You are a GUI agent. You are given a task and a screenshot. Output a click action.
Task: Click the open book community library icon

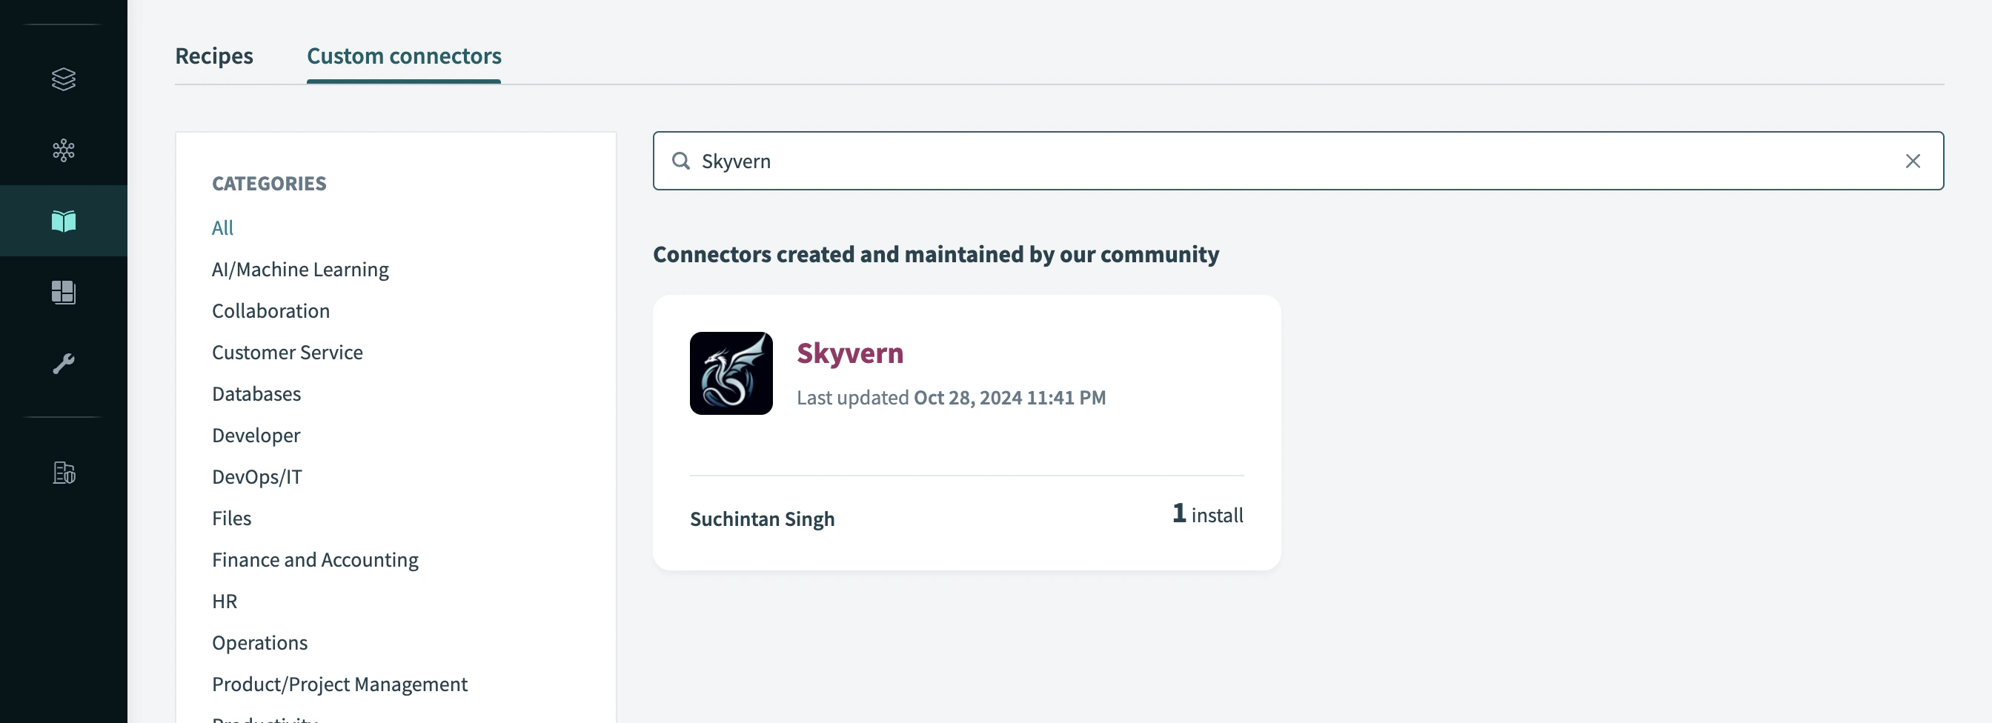click(x=63, y=220)
